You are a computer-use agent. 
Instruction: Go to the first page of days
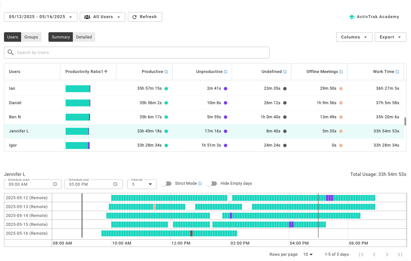click(x=361, y=254)
